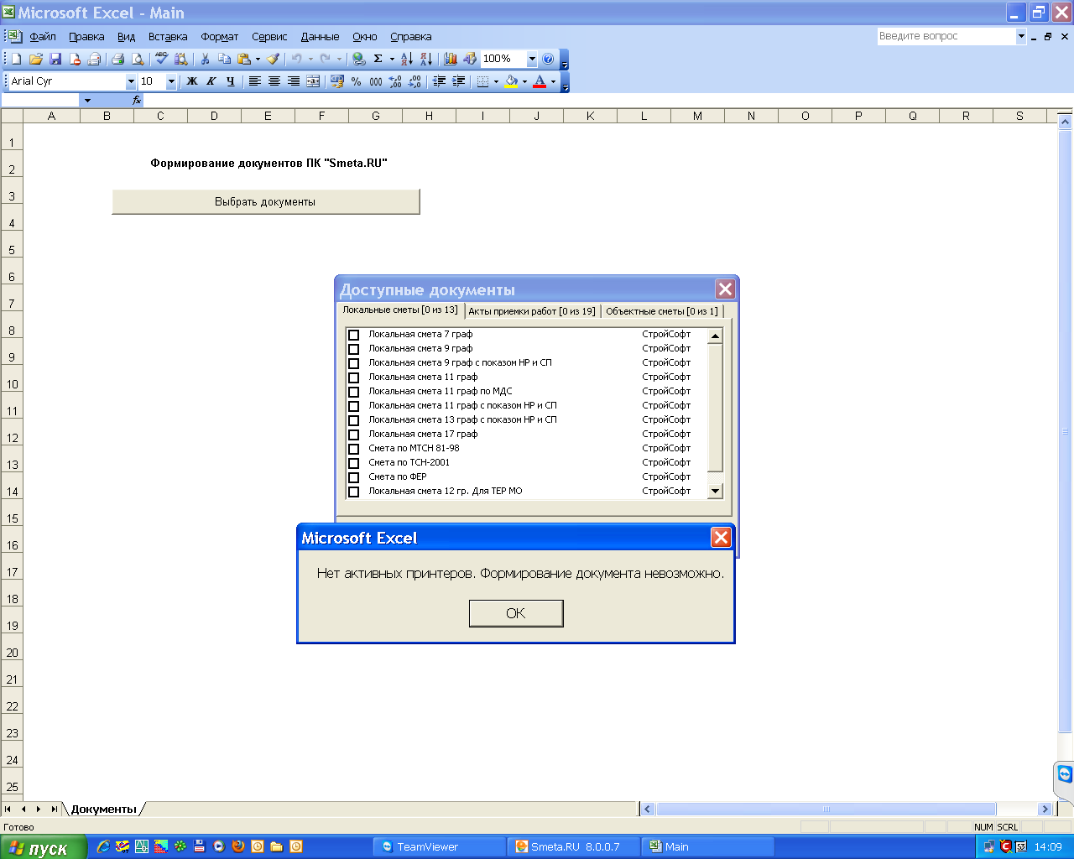Open the Borders dropdown arrow

[496, 81]
